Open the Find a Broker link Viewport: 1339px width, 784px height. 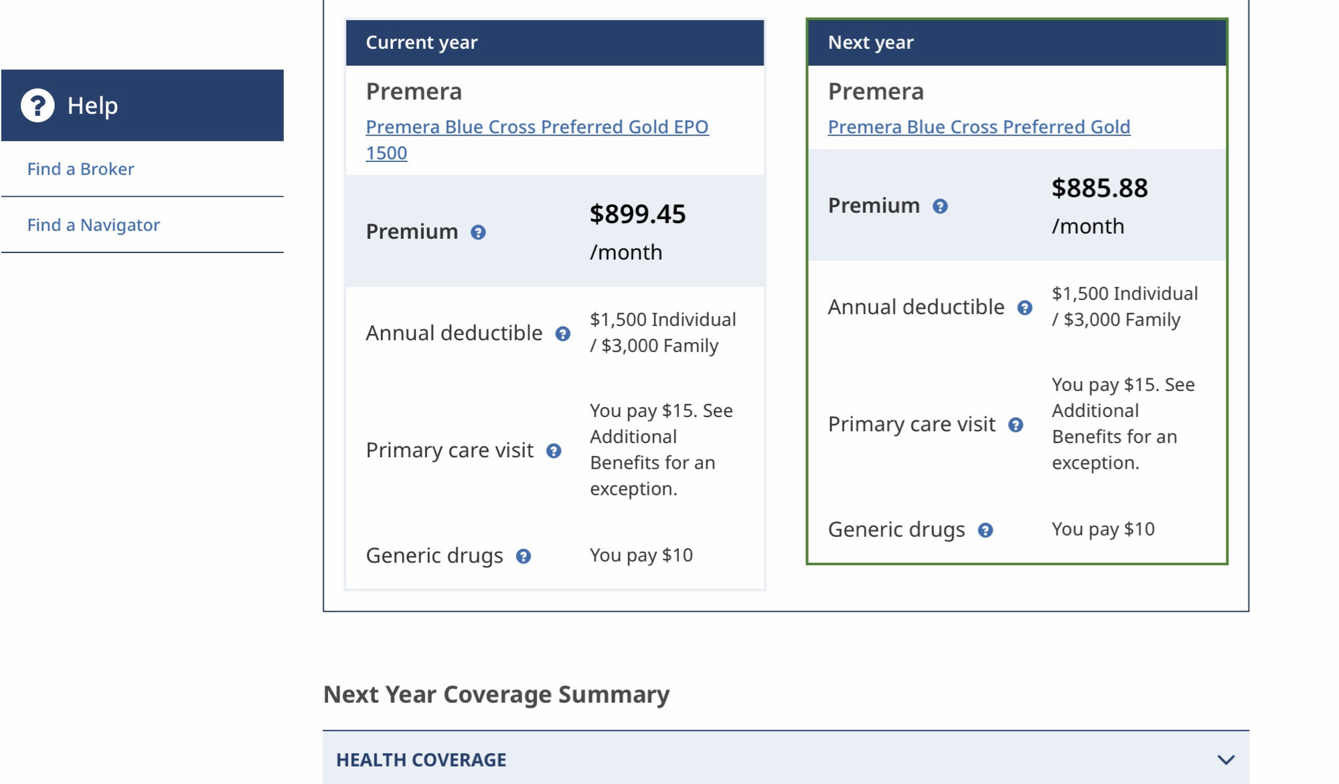point(80,169)
